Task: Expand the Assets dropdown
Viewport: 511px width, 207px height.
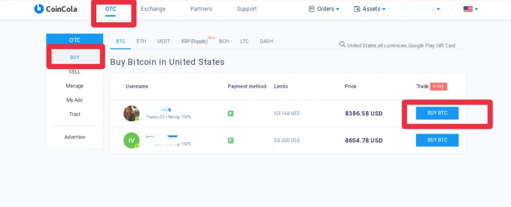Action: pos(370,9)
